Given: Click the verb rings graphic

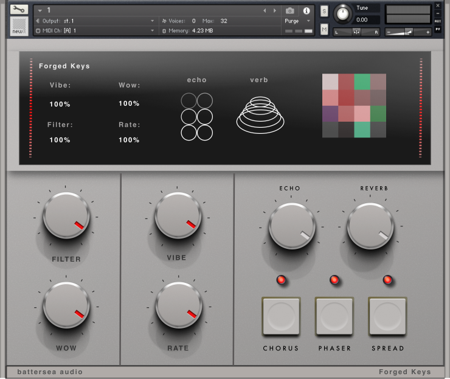Looking at the screenshot, I should (260, 114).
